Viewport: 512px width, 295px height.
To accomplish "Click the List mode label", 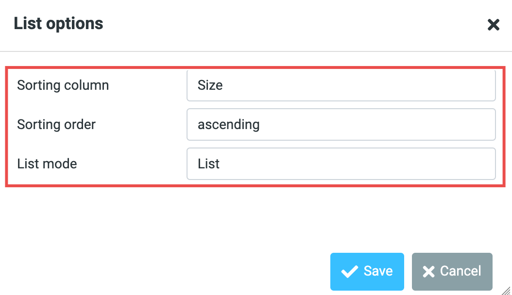I will [47, 164].
